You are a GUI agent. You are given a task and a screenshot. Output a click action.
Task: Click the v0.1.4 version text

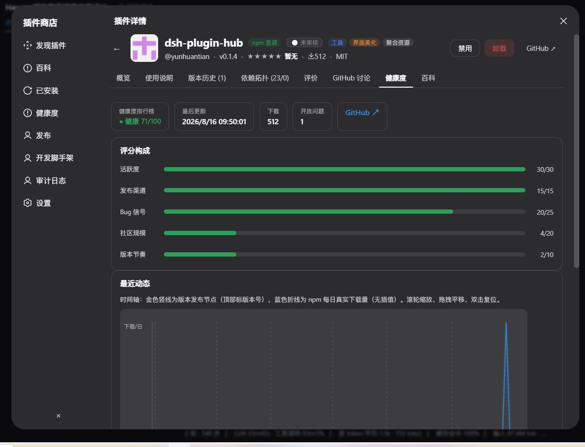point(228,56)
